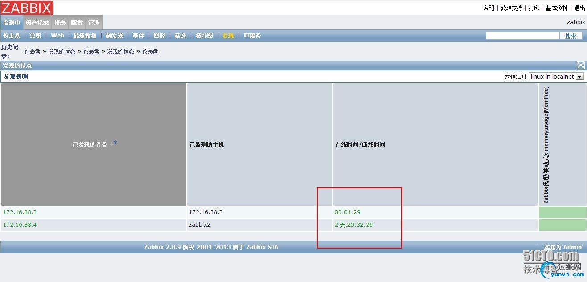Toggle fullscreen icon in 发现的状态 header
This screenshot has height=282, width=587.
coord(580,66)
